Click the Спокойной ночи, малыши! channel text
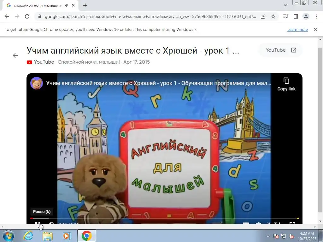The width and height of the screenshot is (323, 242). 89,62
